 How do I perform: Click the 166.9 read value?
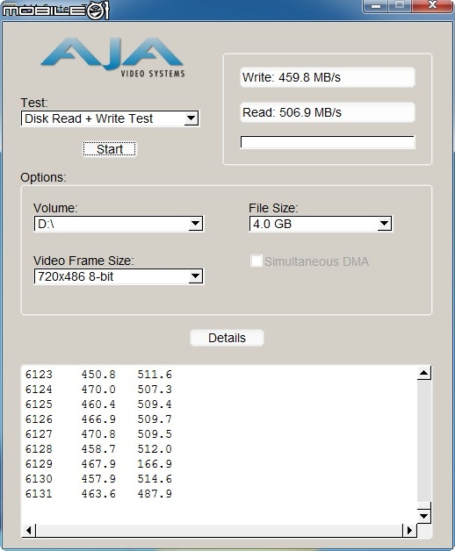coord(155,464)
